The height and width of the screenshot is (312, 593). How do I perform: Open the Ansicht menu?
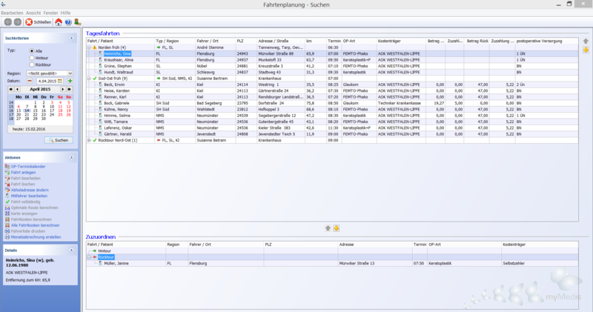tap(33, 13)
